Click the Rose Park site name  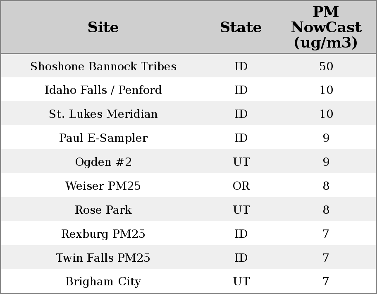pos(103,210)
